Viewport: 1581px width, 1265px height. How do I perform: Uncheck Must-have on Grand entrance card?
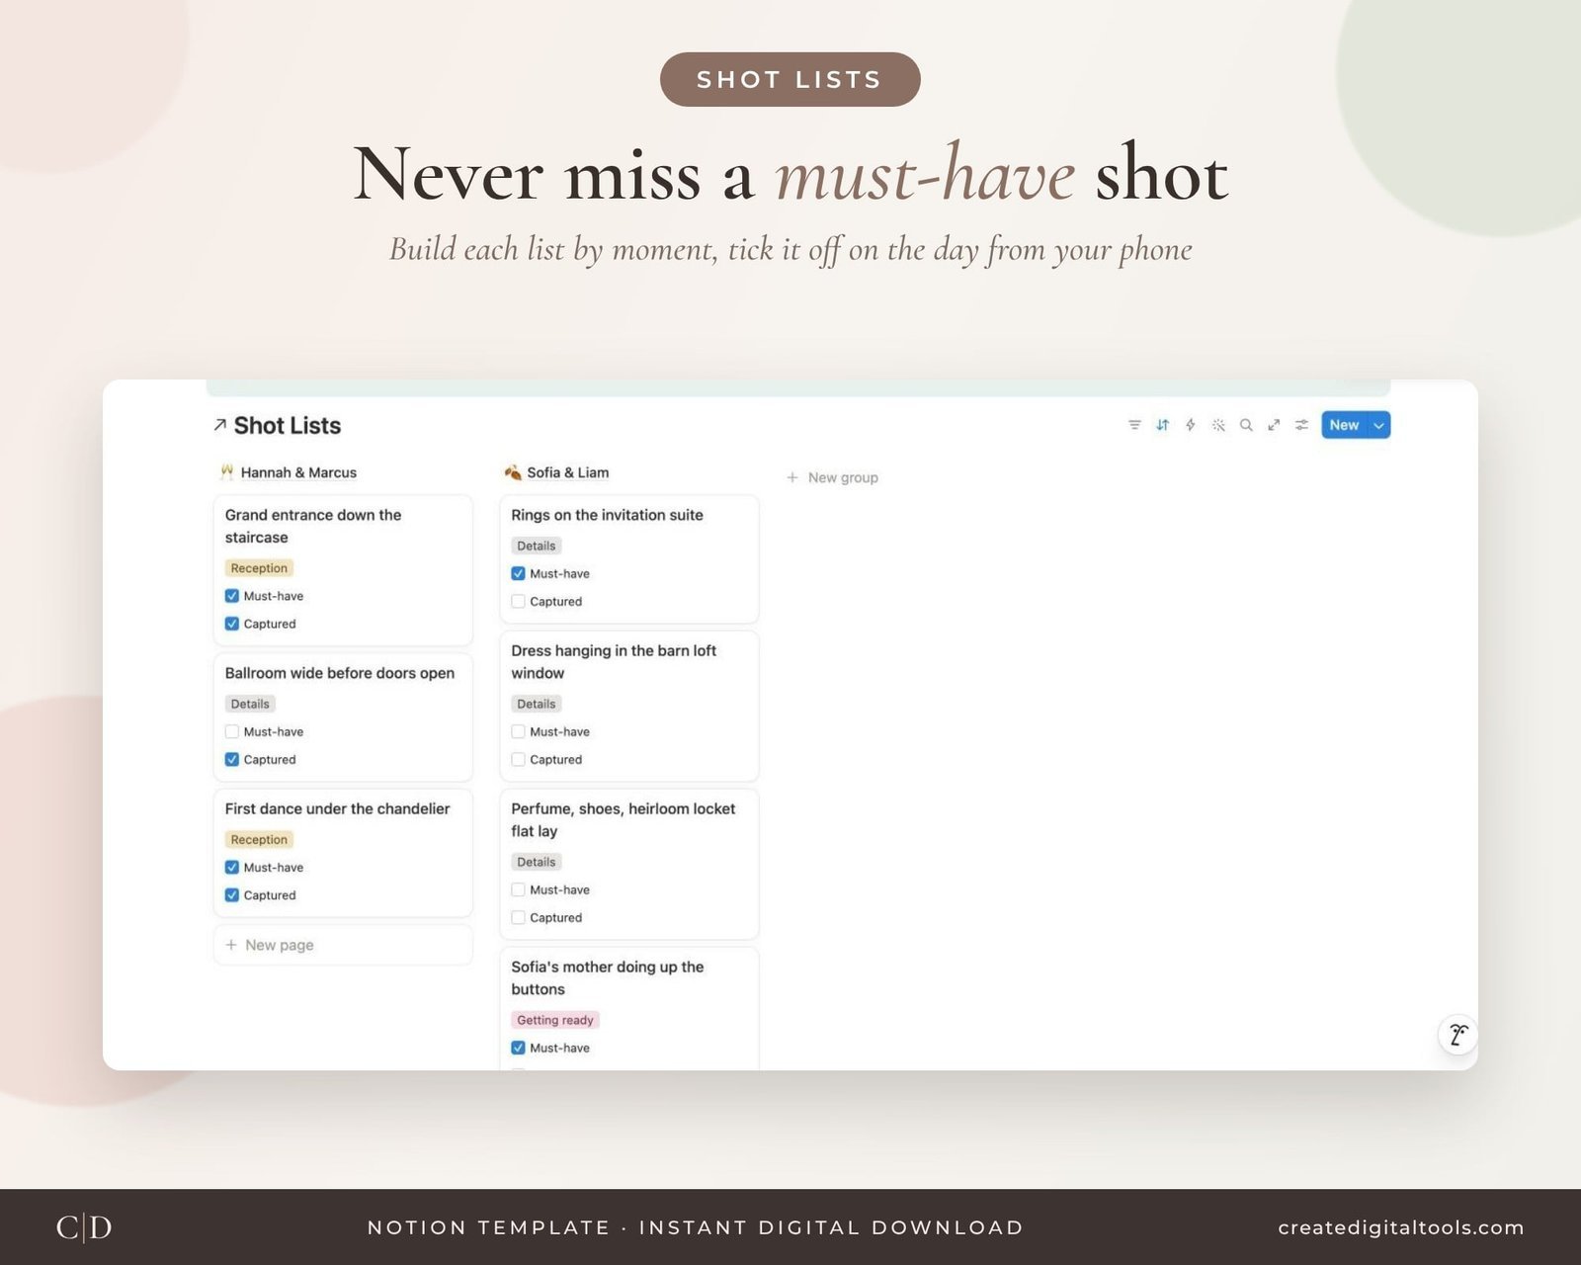click(232, 596)
